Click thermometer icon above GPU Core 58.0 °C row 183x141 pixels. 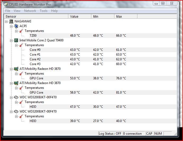(x=21, y=88)
